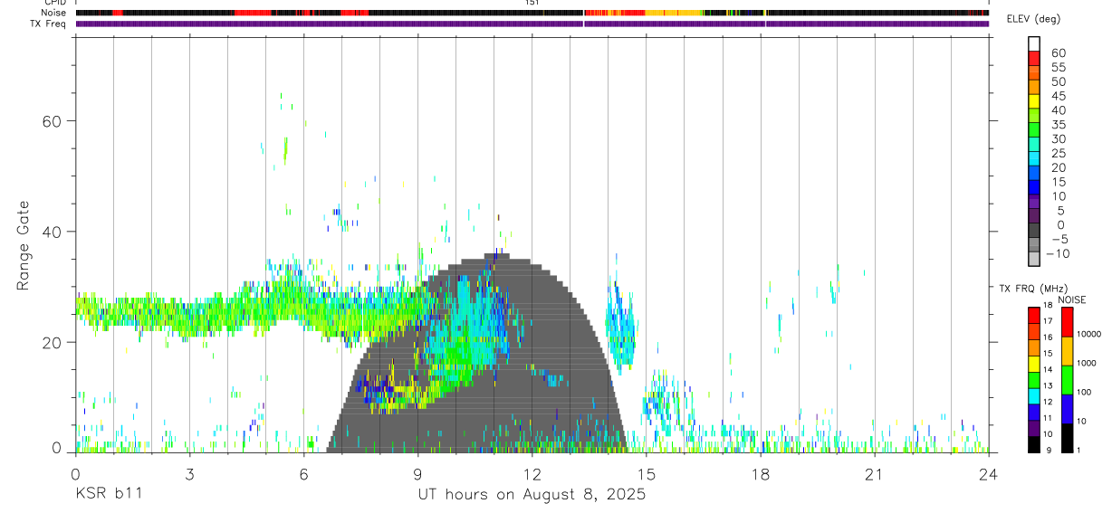Select the 40 tick on Range Gate axis

(50, 232)
